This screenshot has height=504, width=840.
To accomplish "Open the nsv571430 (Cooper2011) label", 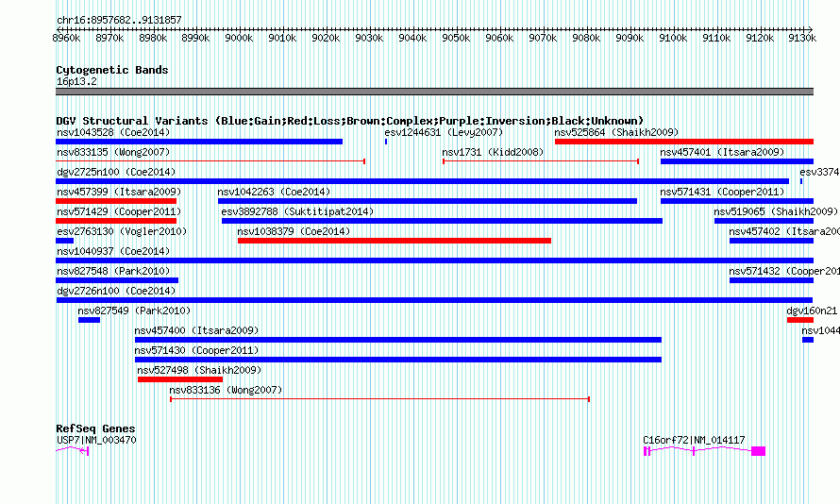I will [196, 350].
